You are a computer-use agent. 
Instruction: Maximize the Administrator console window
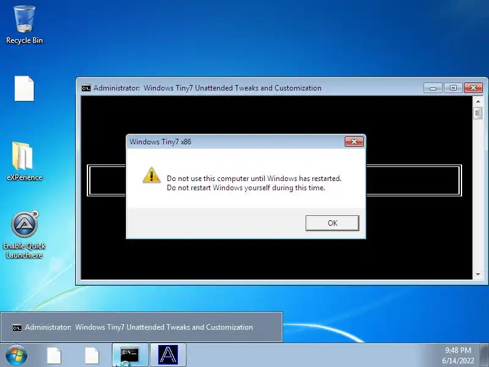tap(453, 88)
